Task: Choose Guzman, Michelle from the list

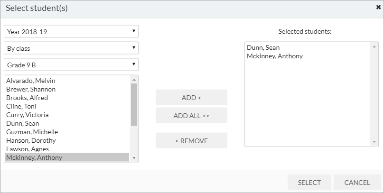Action: click(x=67, y=132)
